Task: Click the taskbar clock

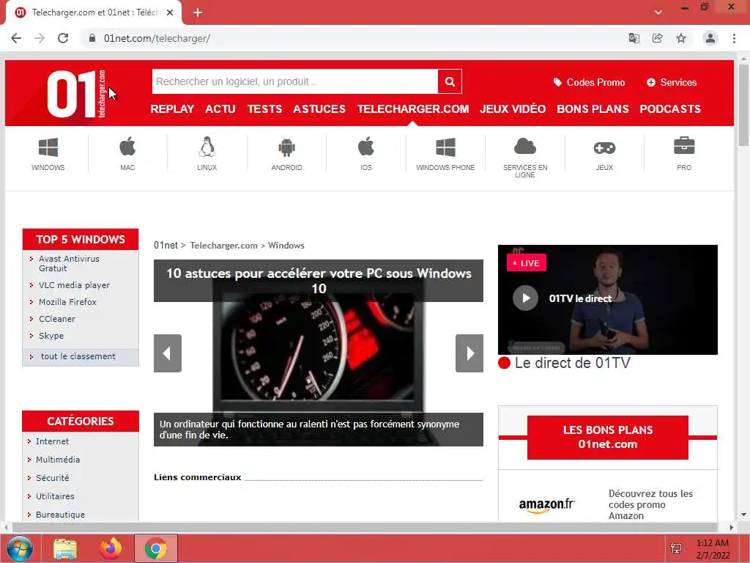Action: click(x=713, y=549)
